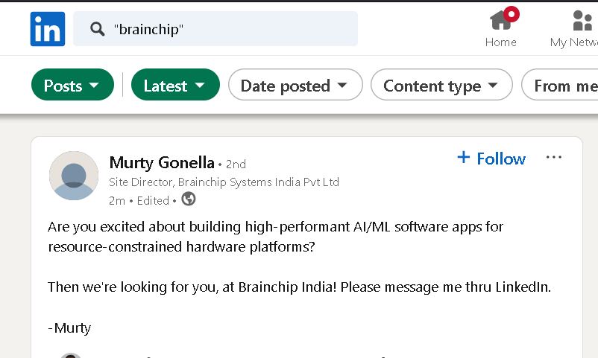Focus the "brainchip" search field
Image resolution: width=598 pixels, height=358 pixels.
[x=215, y=29]
